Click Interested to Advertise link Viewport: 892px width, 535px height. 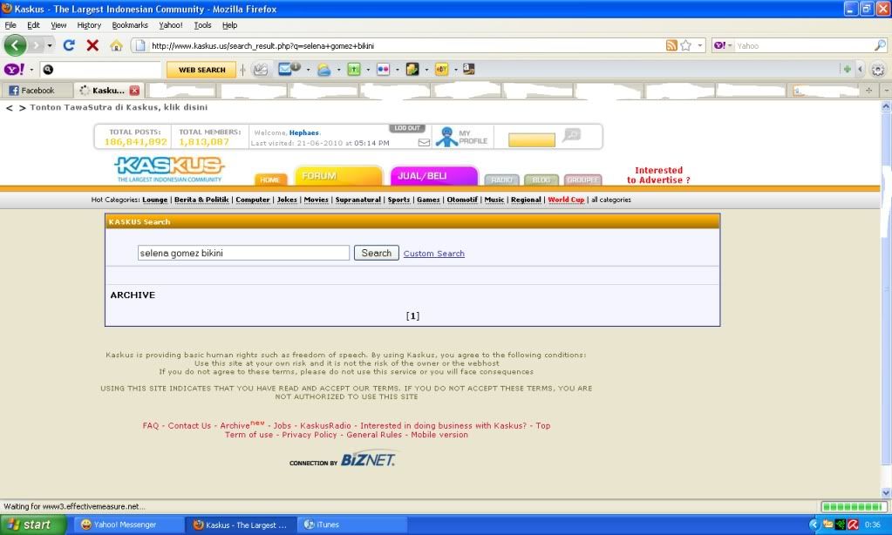[x=658, y=175]
